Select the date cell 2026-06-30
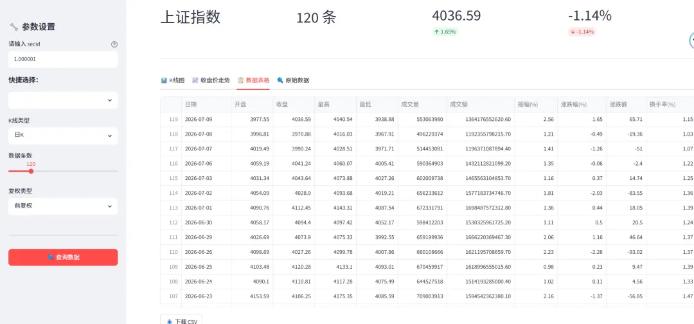This screenshot has width=694, height=324. coord(206,222)
